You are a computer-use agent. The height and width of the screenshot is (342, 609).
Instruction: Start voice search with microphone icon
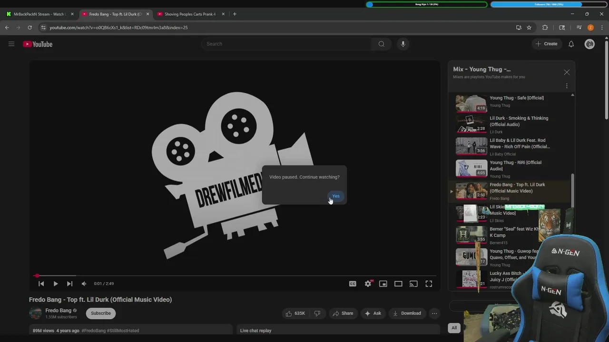(x=403, y=44)
